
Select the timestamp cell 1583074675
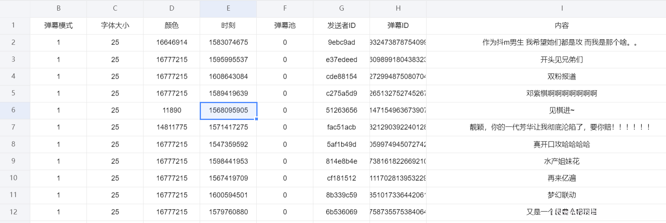tap(228, 42)
